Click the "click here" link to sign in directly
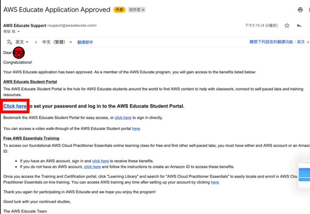Screen dimensions: 310x214 [123, 118]
